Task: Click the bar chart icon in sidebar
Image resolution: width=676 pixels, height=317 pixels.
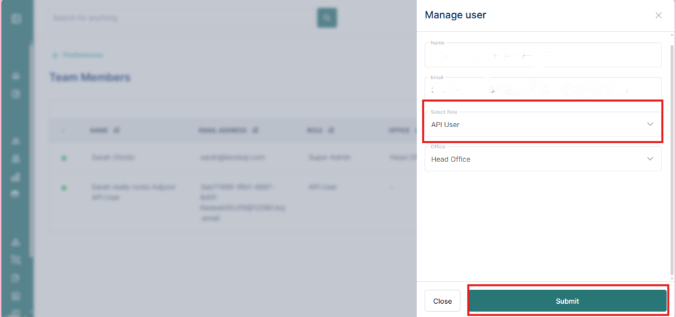Action: pos(16,177)
